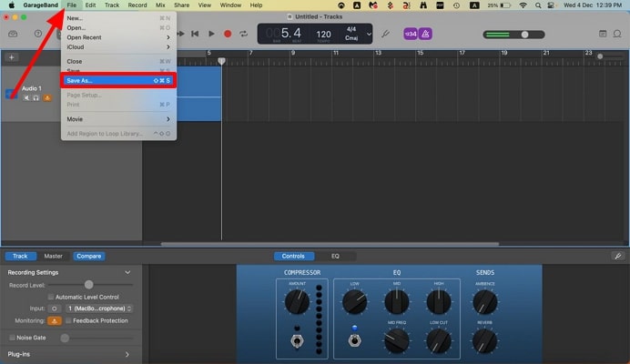Open the Loop Browser icon

pos(617,34)
